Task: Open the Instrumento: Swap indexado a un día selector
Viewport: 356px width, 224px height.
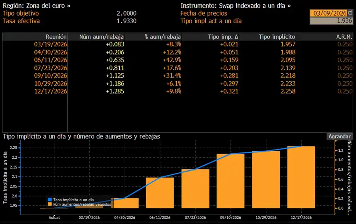Action: click(236, 6)
